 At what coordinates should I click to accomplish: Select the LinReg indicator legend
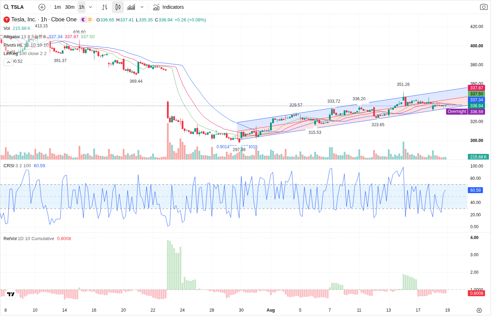tap(11, 54)
